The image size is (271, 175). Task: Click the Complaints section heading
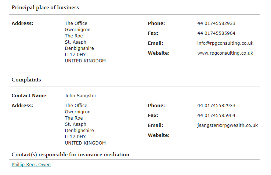pyautogui.click(x=26, y=80)
